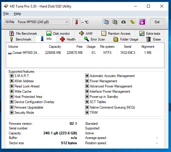Click the Volume column header

[x=23, y=47]
